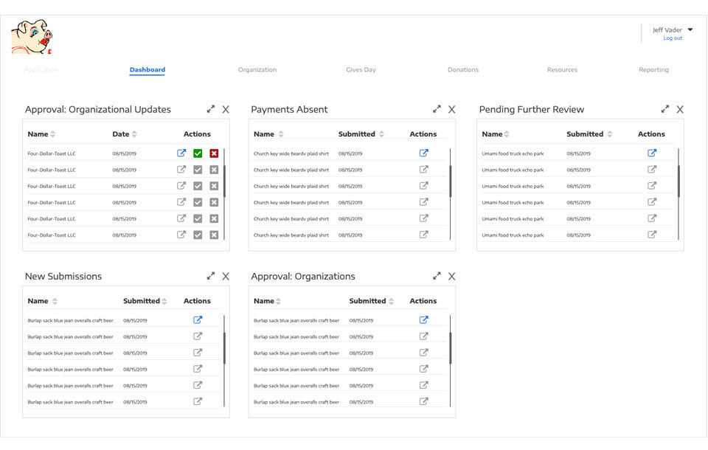Click the Log out link
708x450 pixels.
pyautogui.click(x=673, y=38)
